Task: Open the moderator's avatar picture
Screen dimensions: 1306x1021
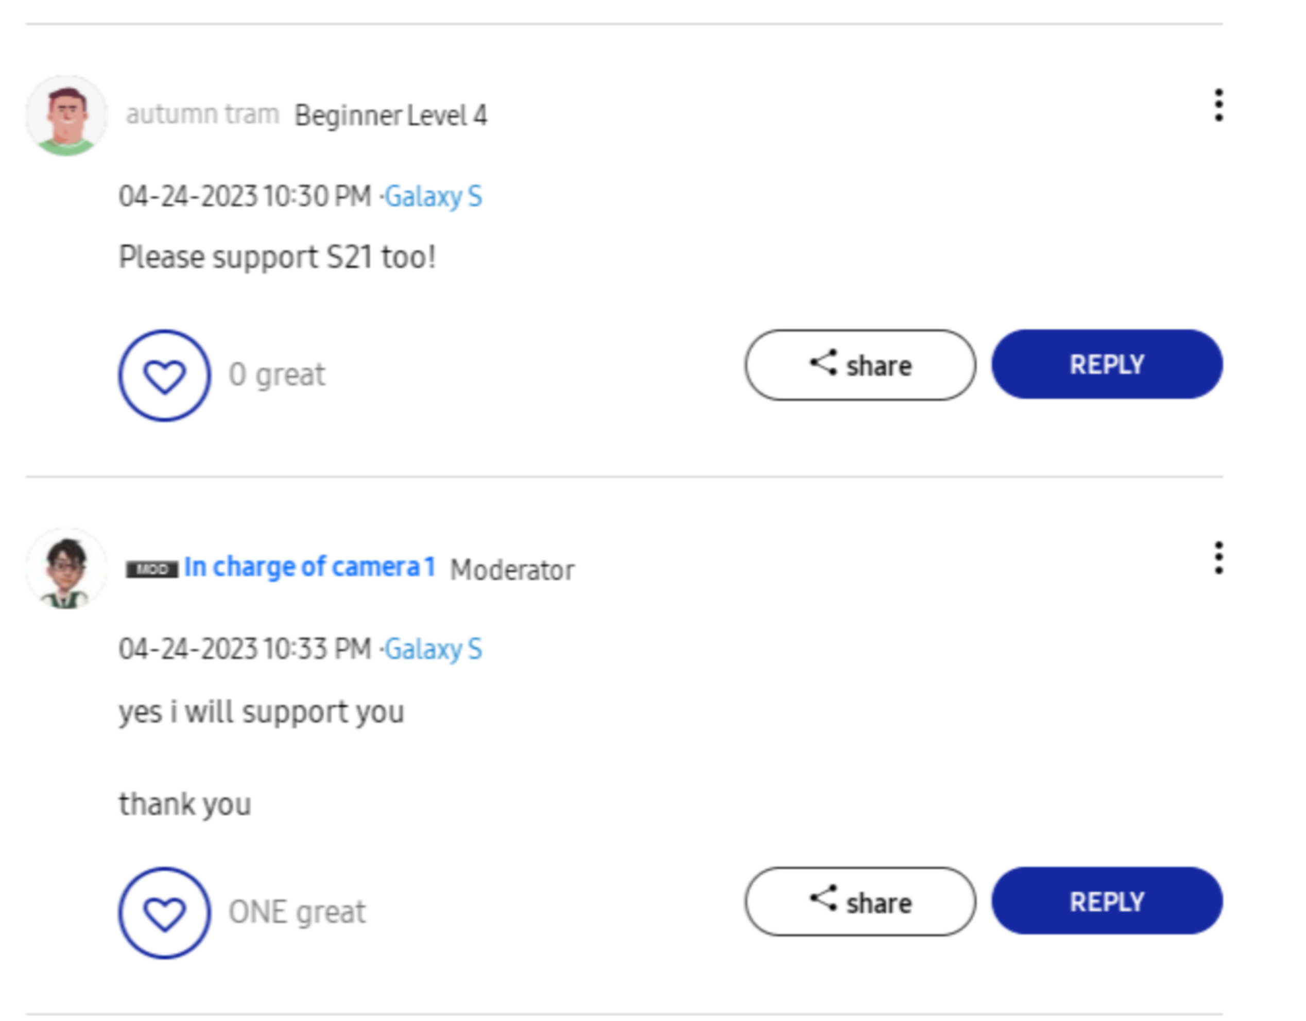Action: (x=66, y=569)
